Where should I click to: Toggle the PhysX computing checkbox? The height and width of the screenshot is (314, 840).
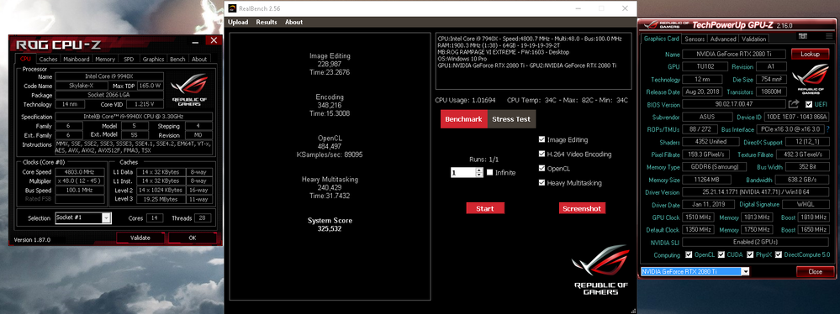coord(749,254)
